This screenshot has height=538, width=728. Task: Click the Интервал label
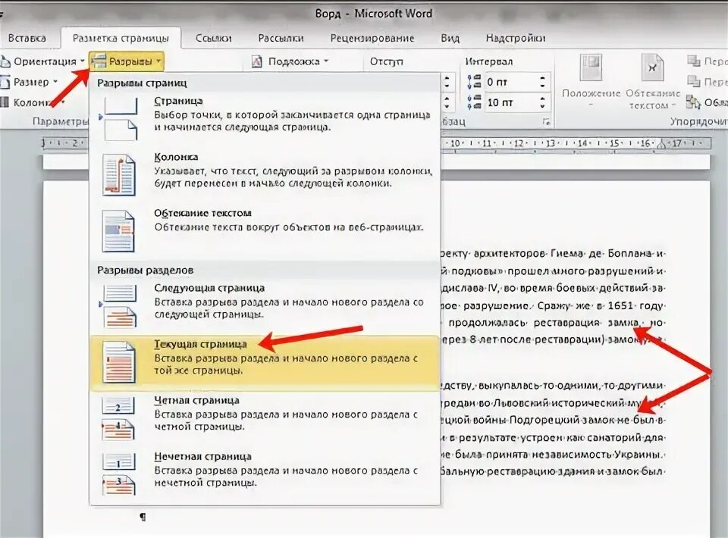(489, 61)
